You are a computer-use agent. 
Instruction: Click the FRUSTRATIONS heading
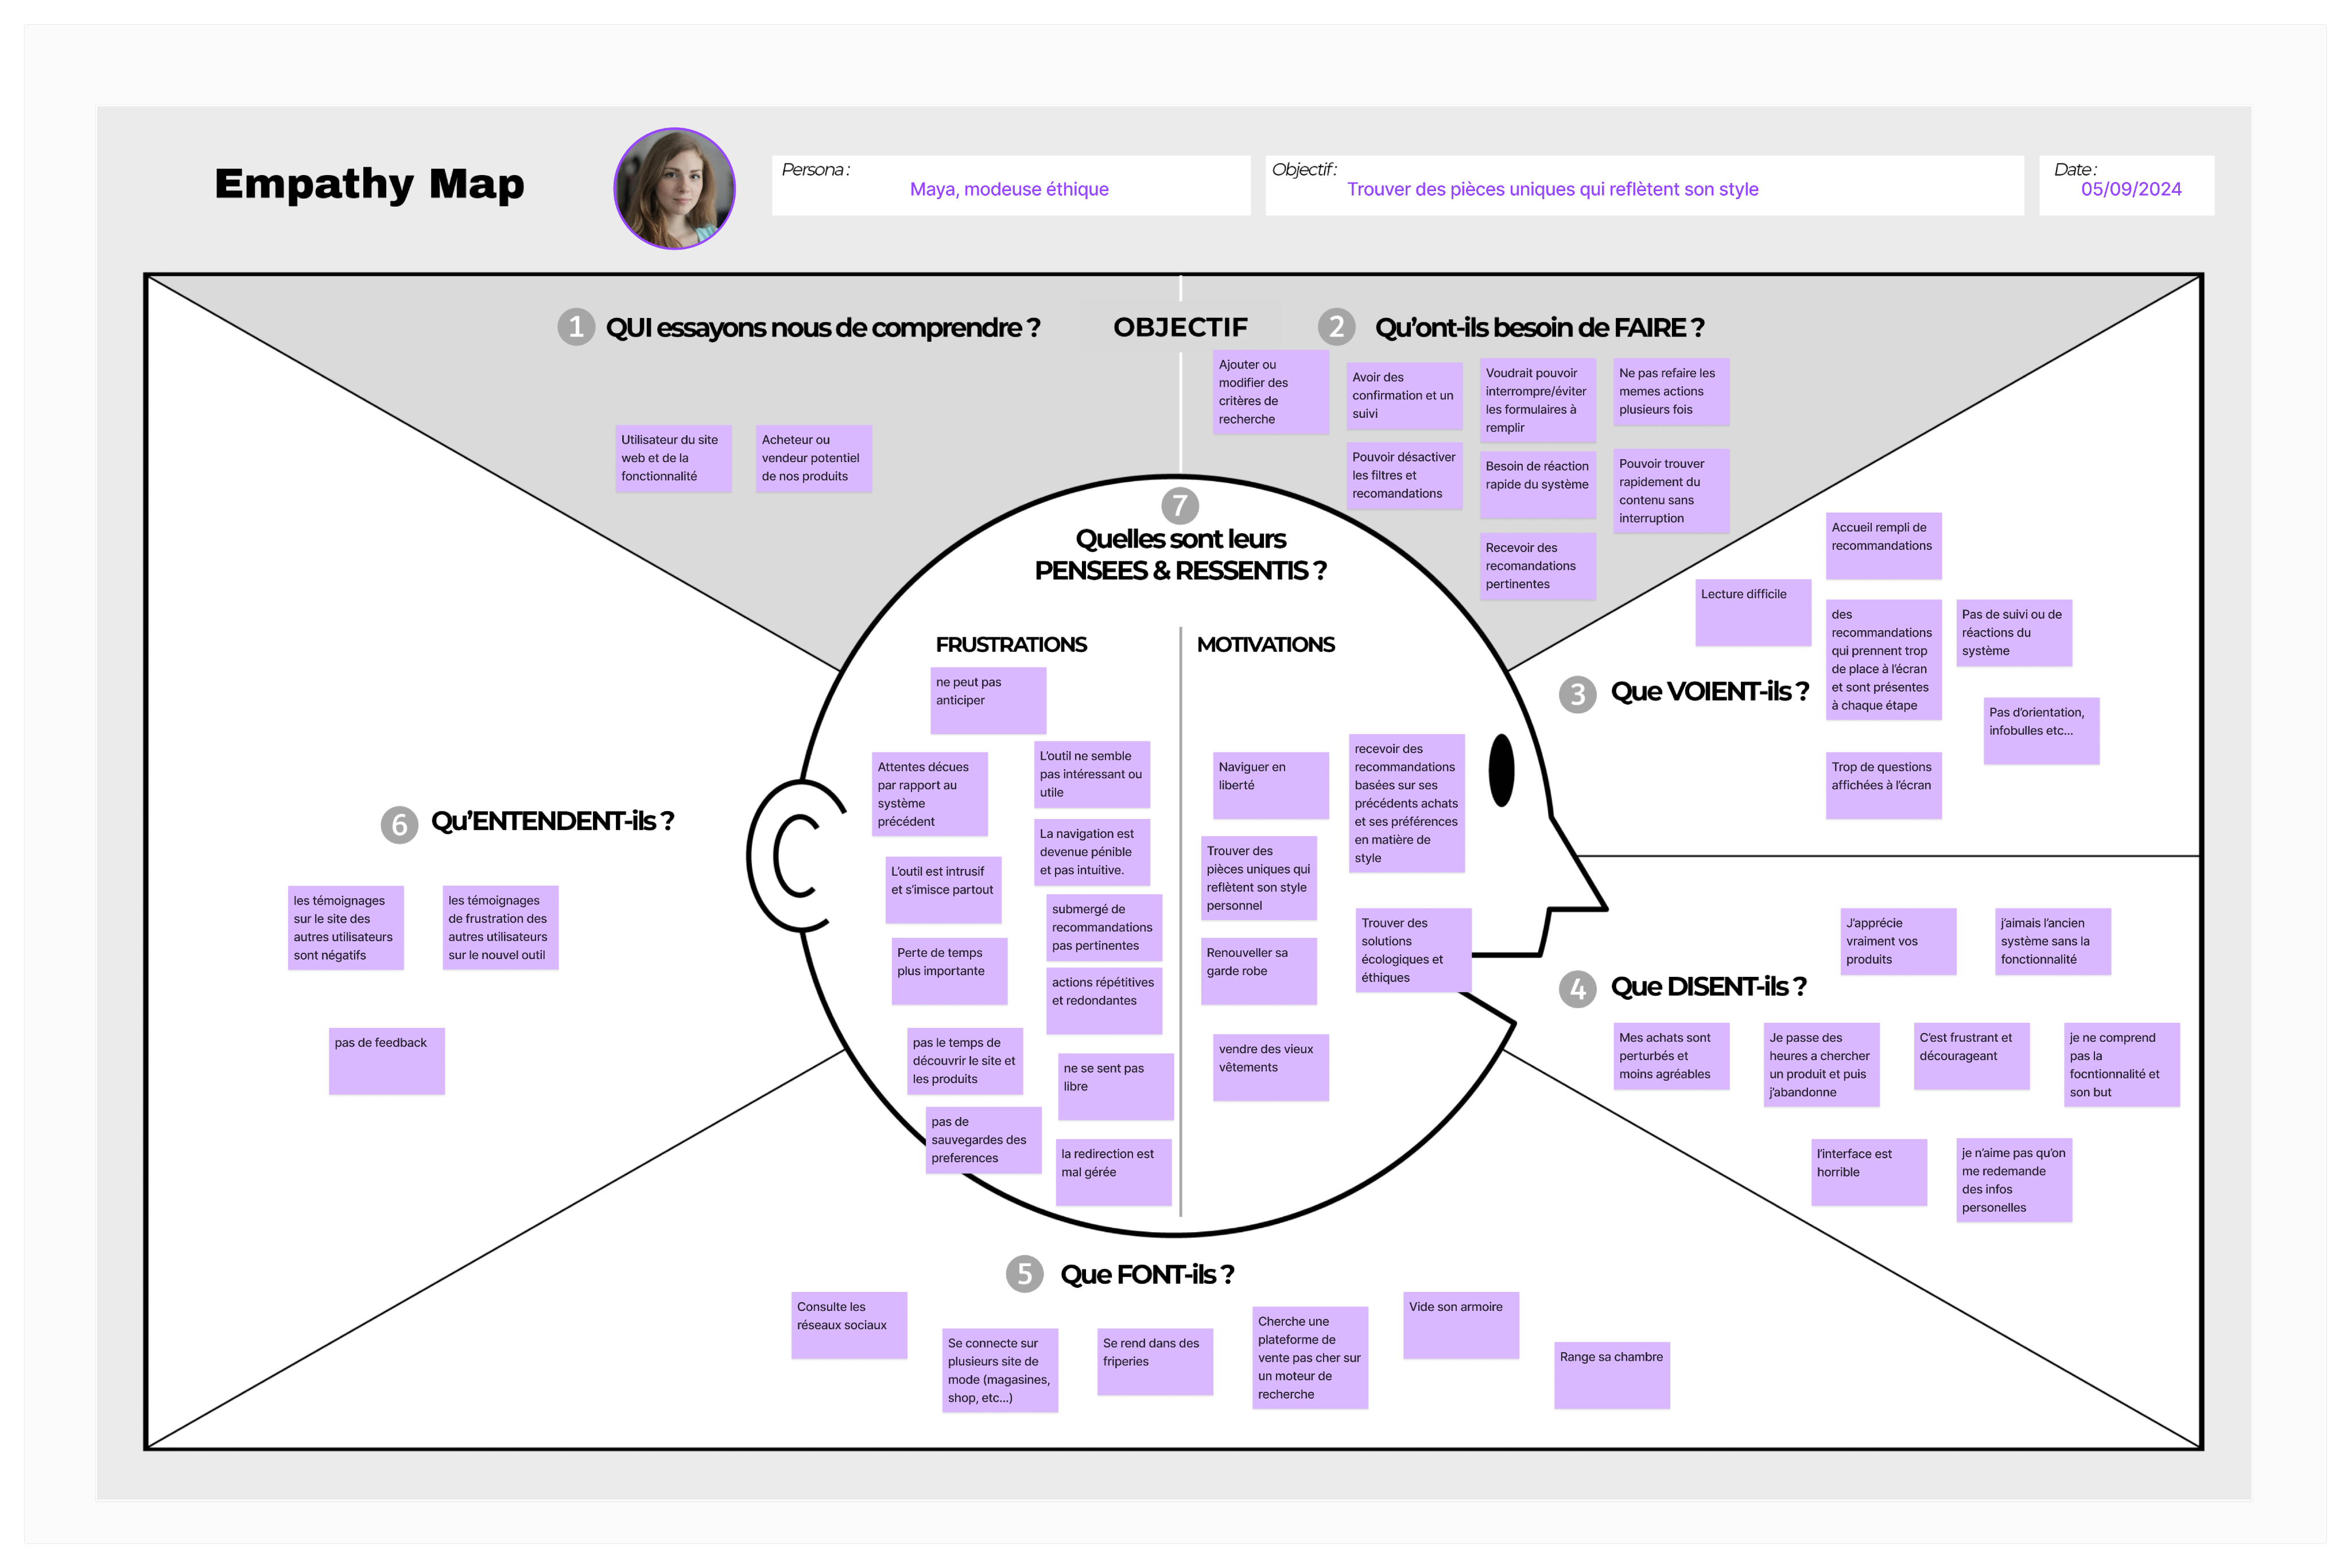click(1010, 644)
